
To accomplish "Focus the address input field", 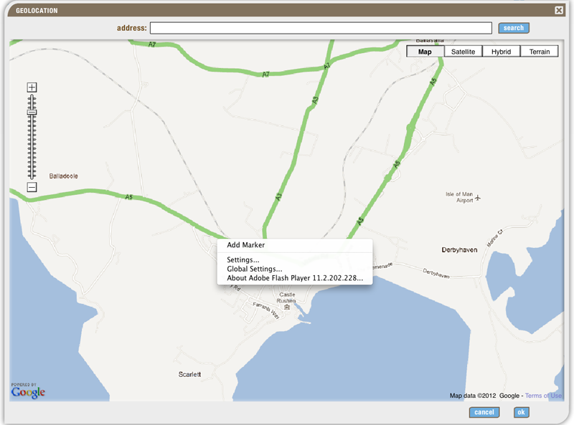I will [321, 28].
